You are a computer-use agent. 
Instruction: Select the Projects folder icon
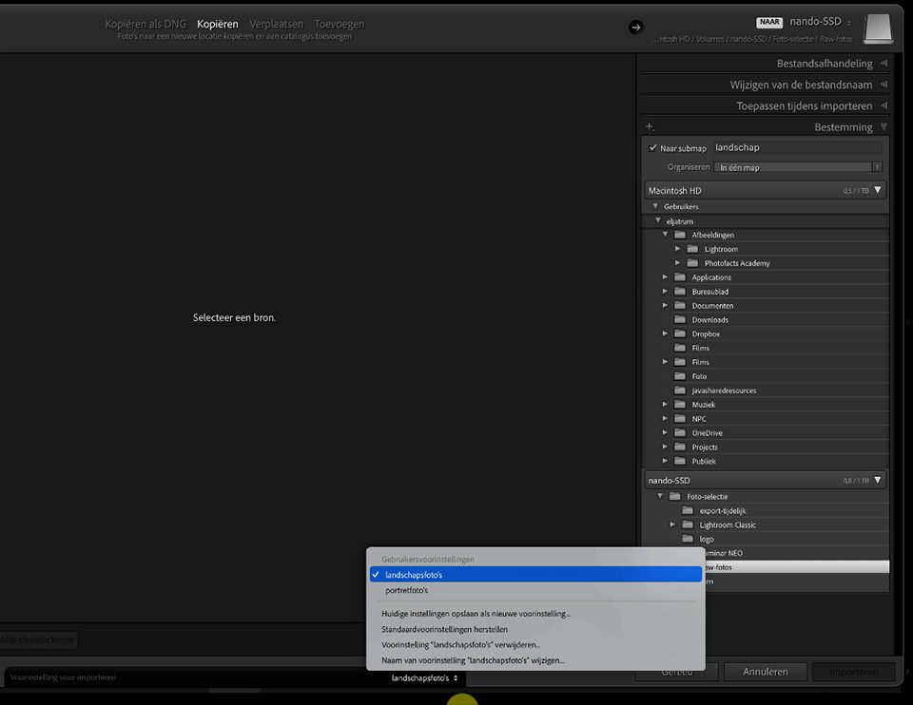[x=679, y=447]
